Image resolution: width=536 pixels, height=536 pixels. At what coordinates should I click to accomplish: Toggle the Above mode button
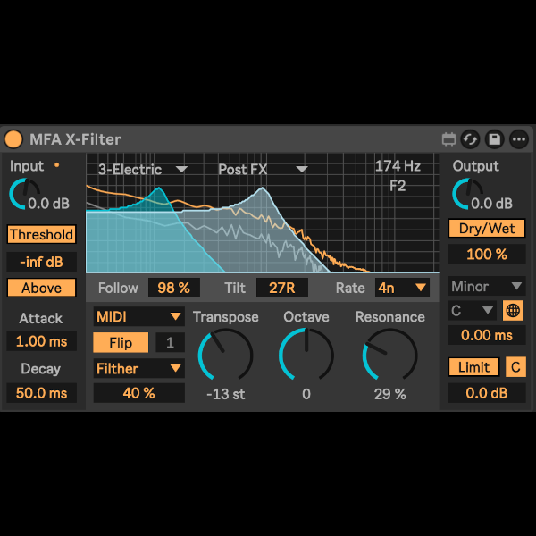pyautogui.click(x=41, y=288)
